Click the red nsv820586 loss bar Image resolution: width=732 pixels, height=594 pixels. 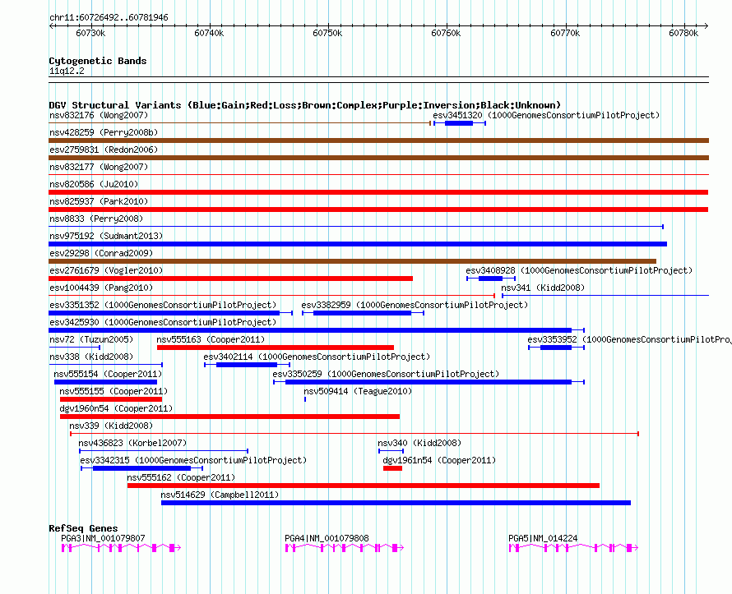(x=378, y=192)
